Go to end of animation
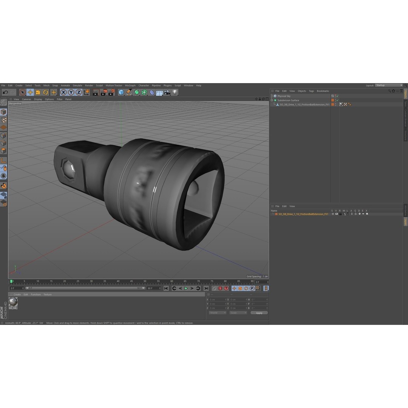The image size is (408, 408). (206, 288)
